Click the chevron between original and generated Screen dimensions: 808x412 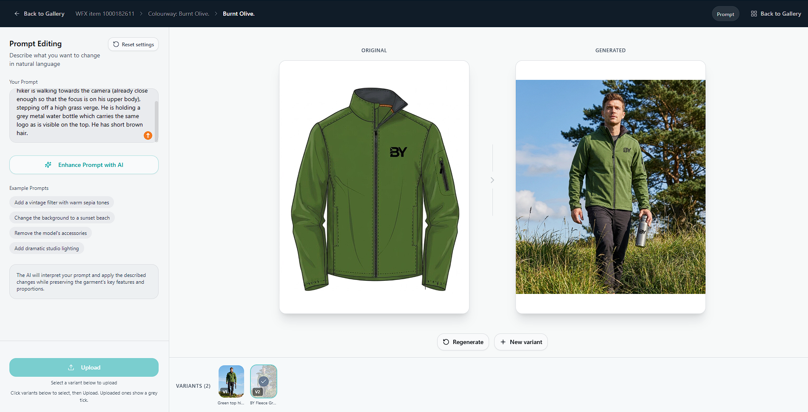pyautogui.click(x=492, y=180)
